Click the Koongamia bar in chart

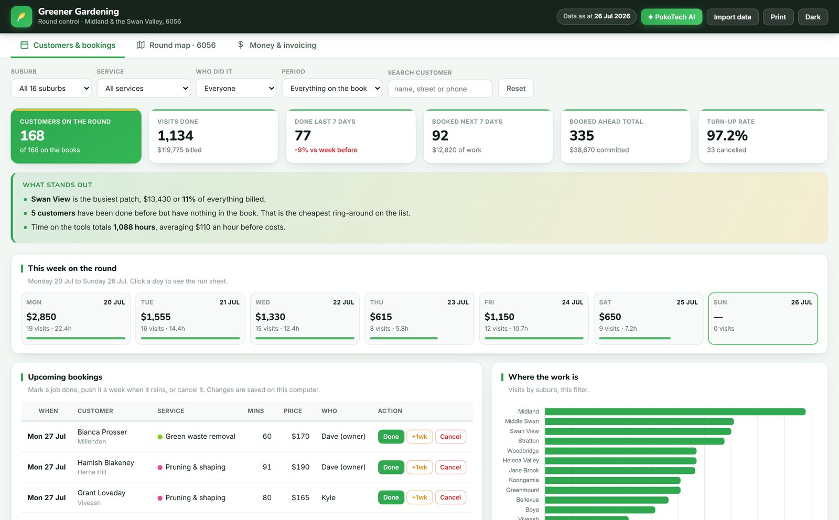pyautogui.click(x=613, y=480)
